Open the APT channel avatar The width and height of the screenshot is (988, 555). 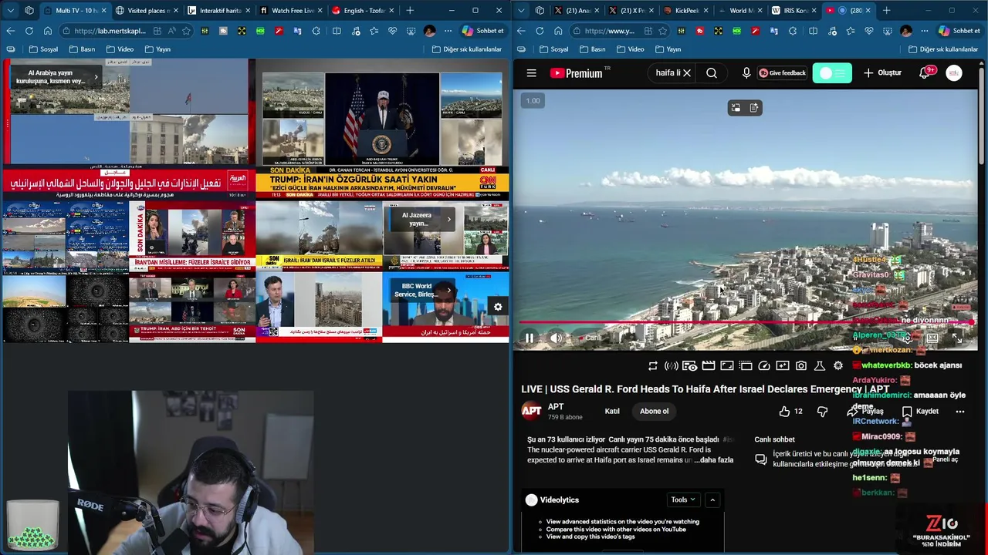531,411
